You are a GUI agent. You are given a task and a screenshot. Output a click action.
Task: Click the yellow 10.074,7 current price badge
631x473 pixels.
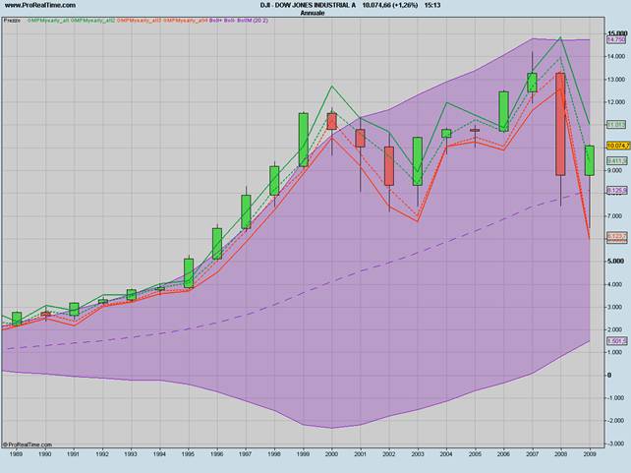[x=617, y=146]
